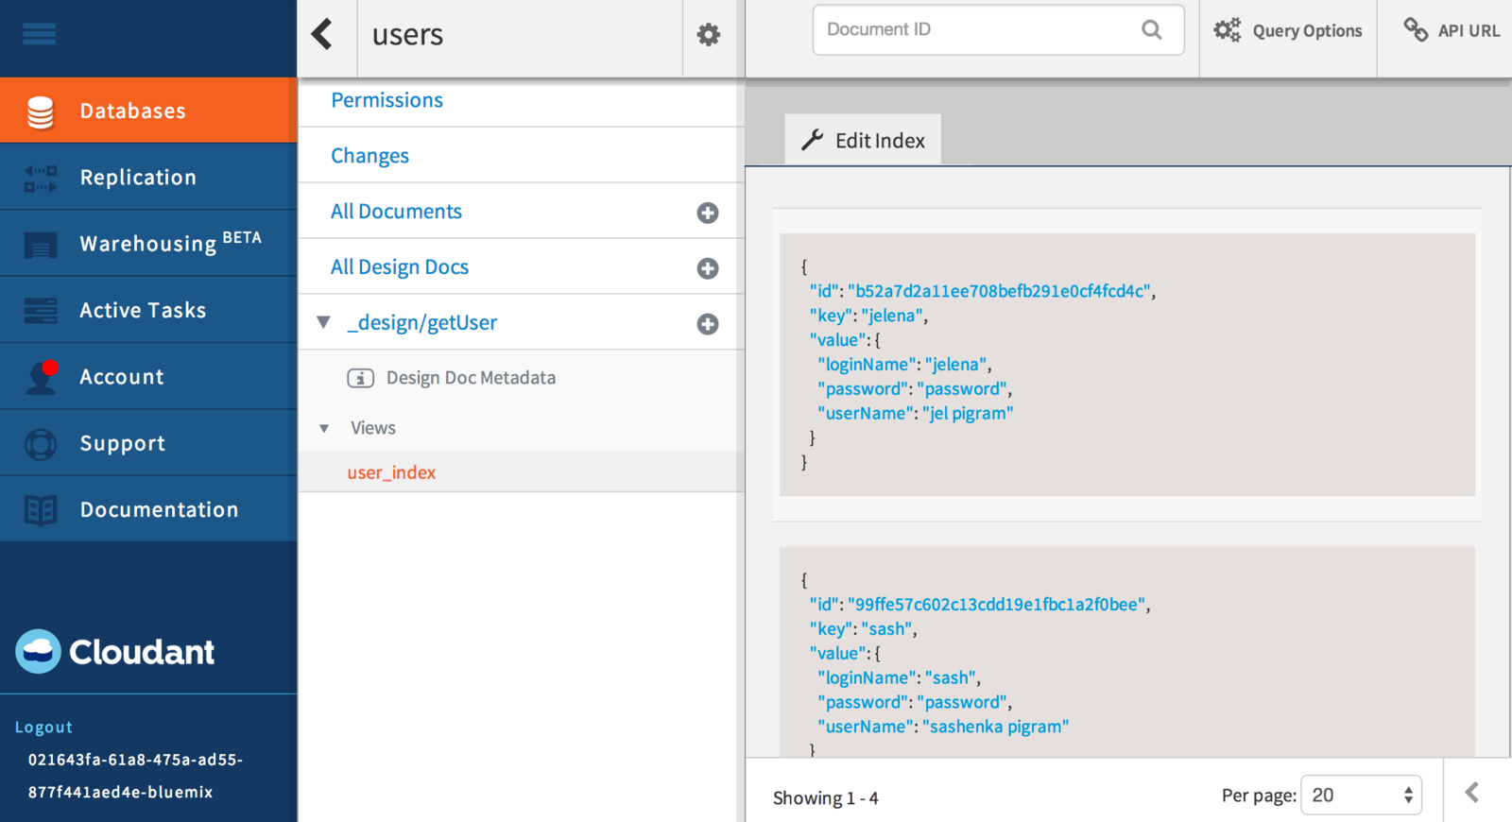
Task: Open the All Design Docs link
Action: click(400, 267)
